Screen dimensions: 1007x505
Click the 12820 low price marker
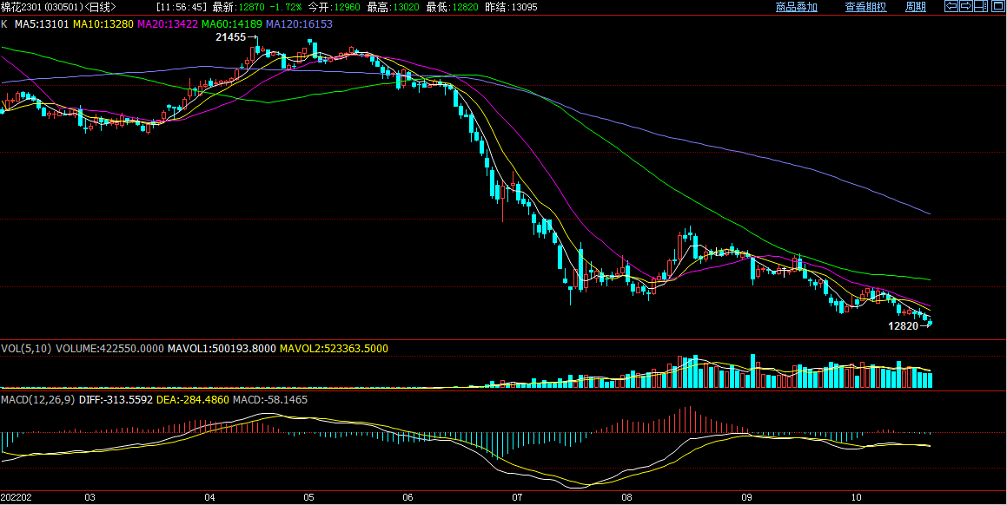click(903, 326)
